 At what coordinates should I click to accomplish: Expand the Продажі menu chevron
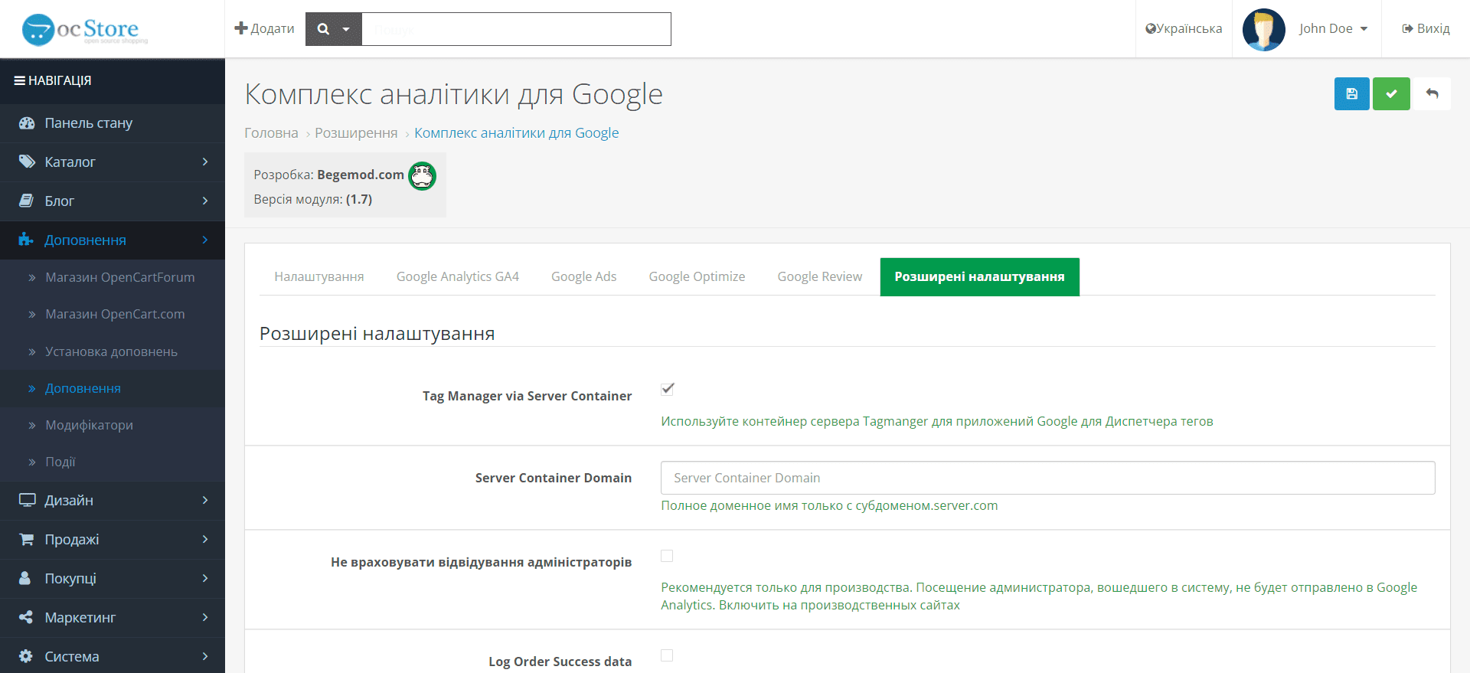coord(205,539)
